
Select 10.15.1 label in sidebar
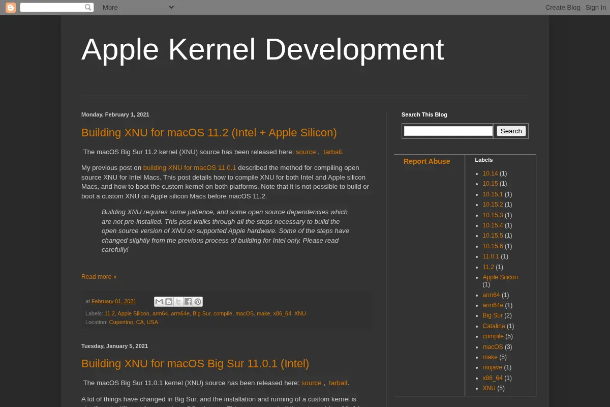pos(493,194)
